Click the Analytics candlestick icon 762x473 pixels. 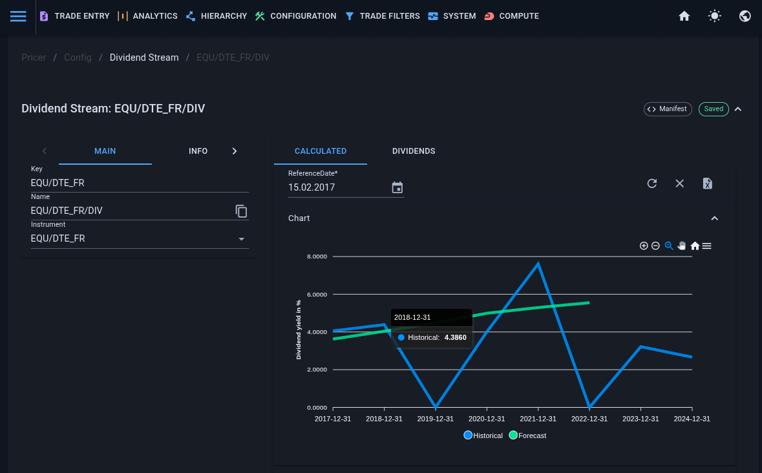click(x=122, y=16)
